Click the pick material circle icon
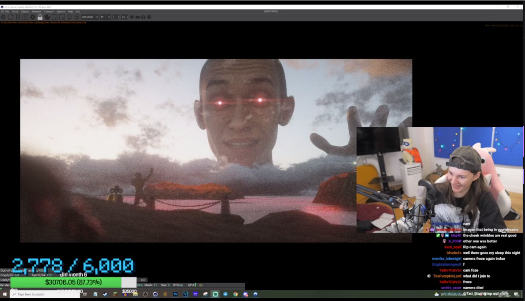Viewport: 525px width, 301px height. coord(77,17)
